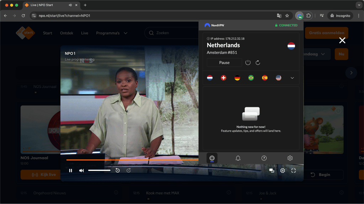The width and height of the screenshot is (364, 204).
Task: Click the NPO Start logo
Action: (25, 33)
